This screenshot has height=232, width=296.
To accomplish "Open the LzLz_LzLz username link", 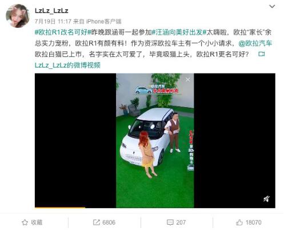I will (51, 11).
